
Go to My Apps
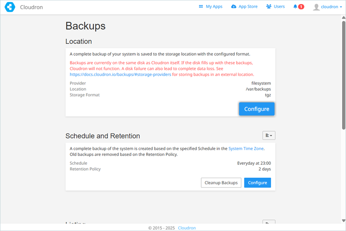(214, 7)
